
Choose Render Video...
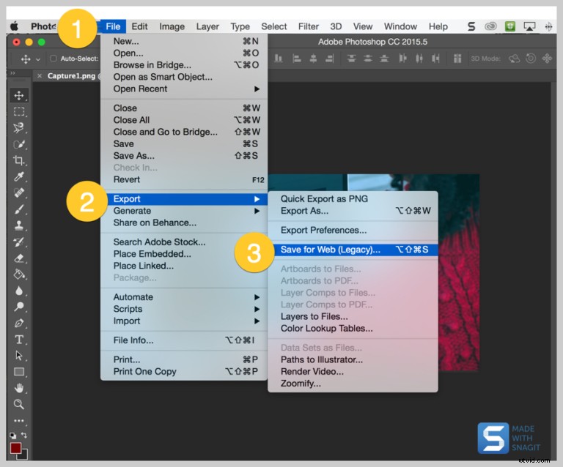coord(353,372)
